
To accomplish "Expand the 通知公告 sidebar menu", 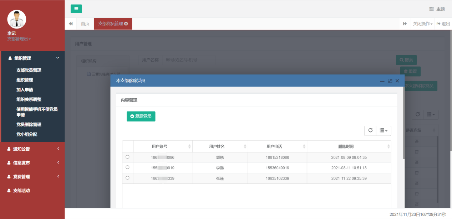I will tap(32, 149).
